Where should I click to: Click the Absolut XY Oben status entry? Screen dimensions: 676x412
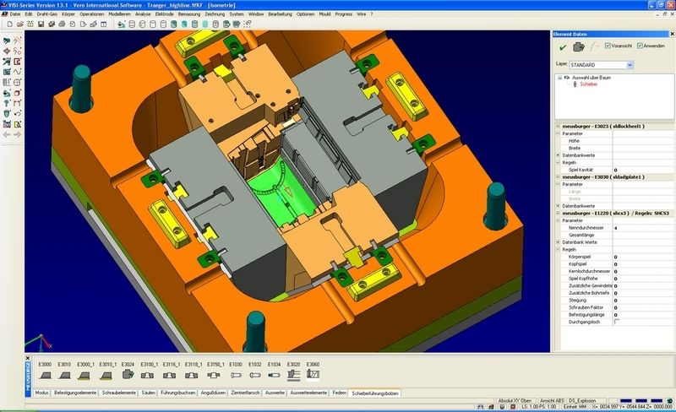coord(515,401)
